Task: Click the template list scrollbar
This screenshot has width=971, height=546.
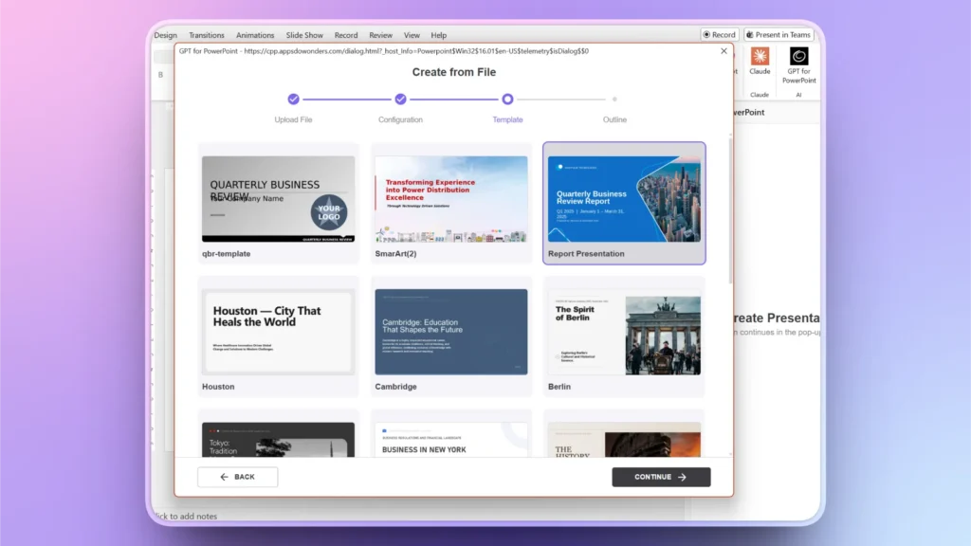Action: click(x=730, y=210)
